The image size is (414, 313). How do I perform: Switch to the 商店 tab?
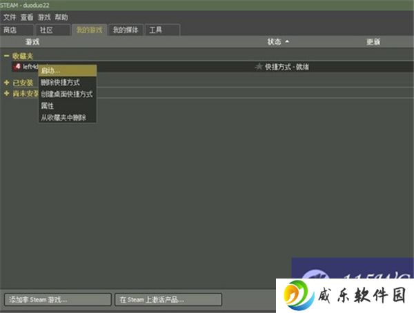pyautogui.click(x=17, y=30)
